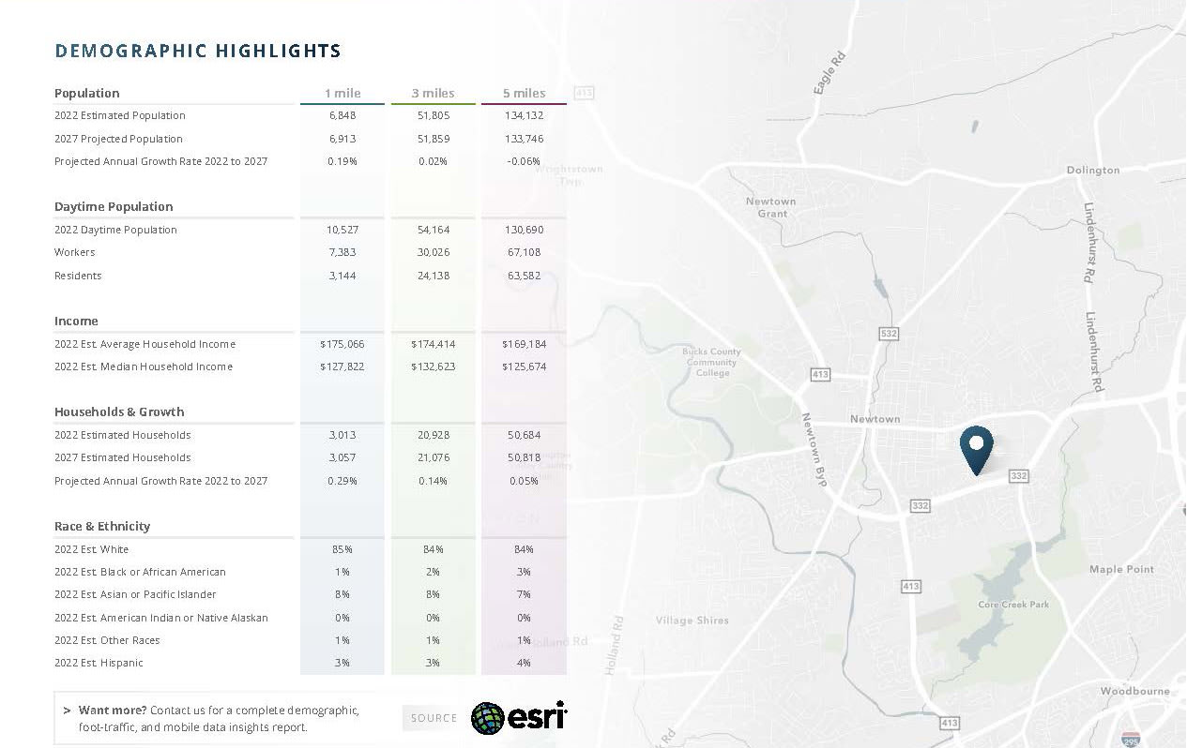This screenshot has height=748, width=1187.
Task: Click "2022 Est. Black or African American" label
Action: point(140,572)
